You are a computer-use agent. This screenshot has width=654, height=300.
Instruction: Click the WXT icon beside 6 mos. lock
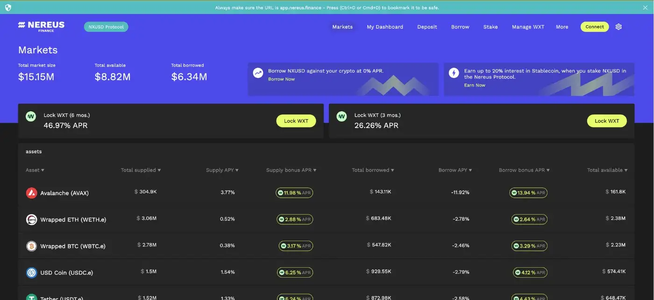point(31,116)
